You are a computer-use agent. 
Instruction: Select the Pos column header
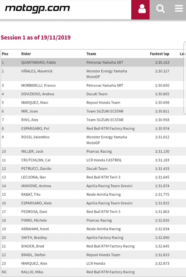[5, 54]
